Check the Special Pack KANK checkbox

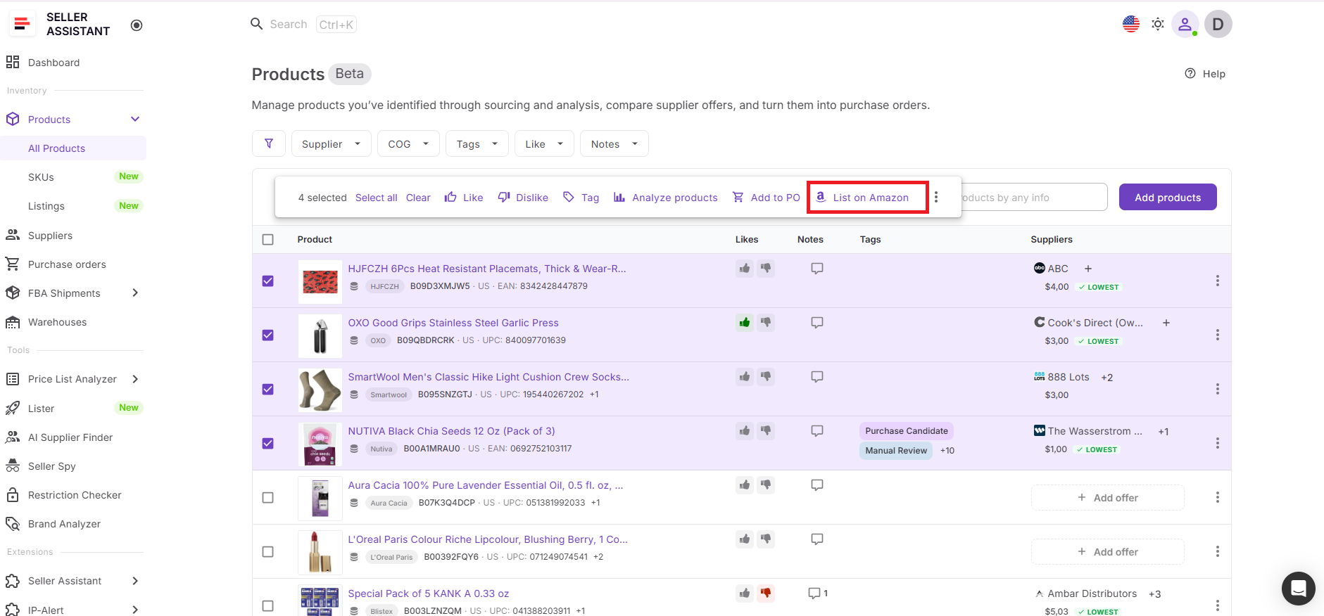(268, 605)
